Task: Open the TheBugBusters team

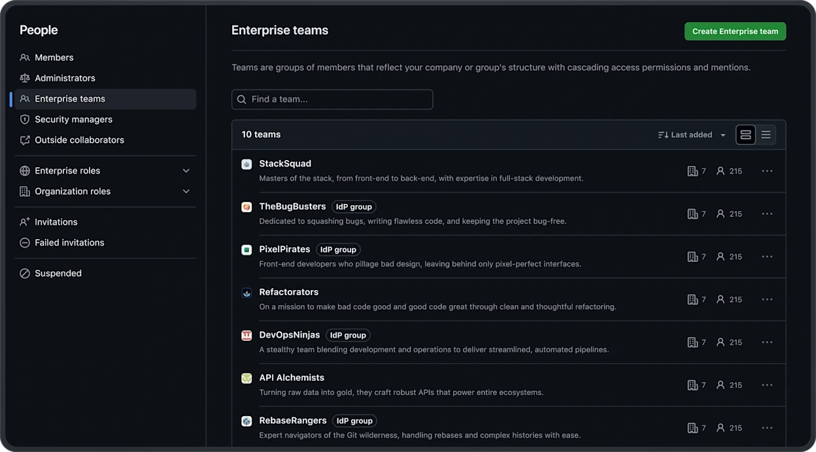Action: 292,206
